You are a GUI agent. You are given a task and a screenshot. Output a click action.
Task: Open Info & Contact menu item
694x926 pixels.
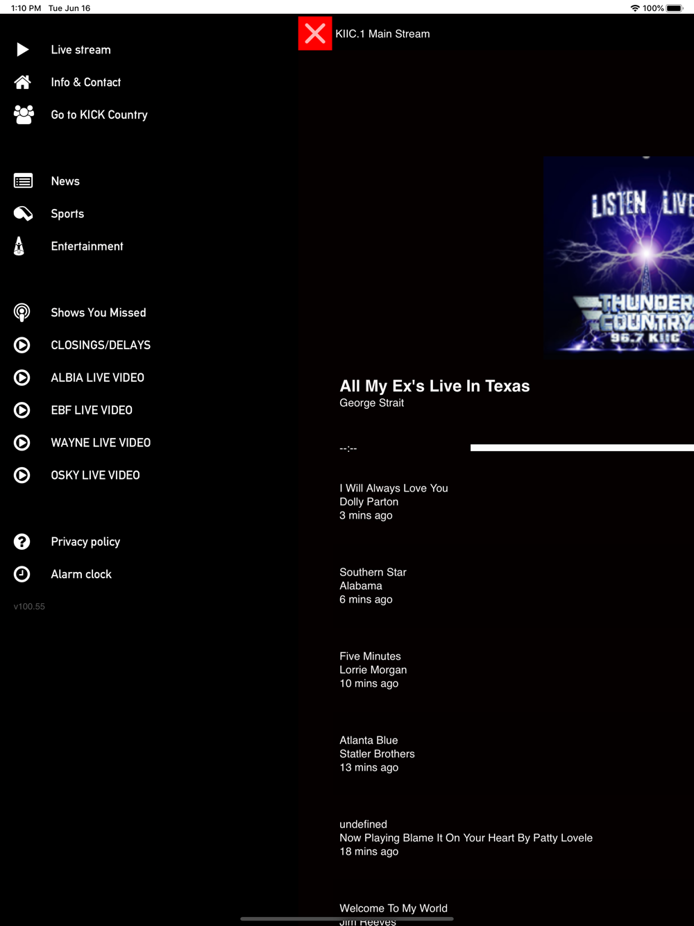click(86, 83)
